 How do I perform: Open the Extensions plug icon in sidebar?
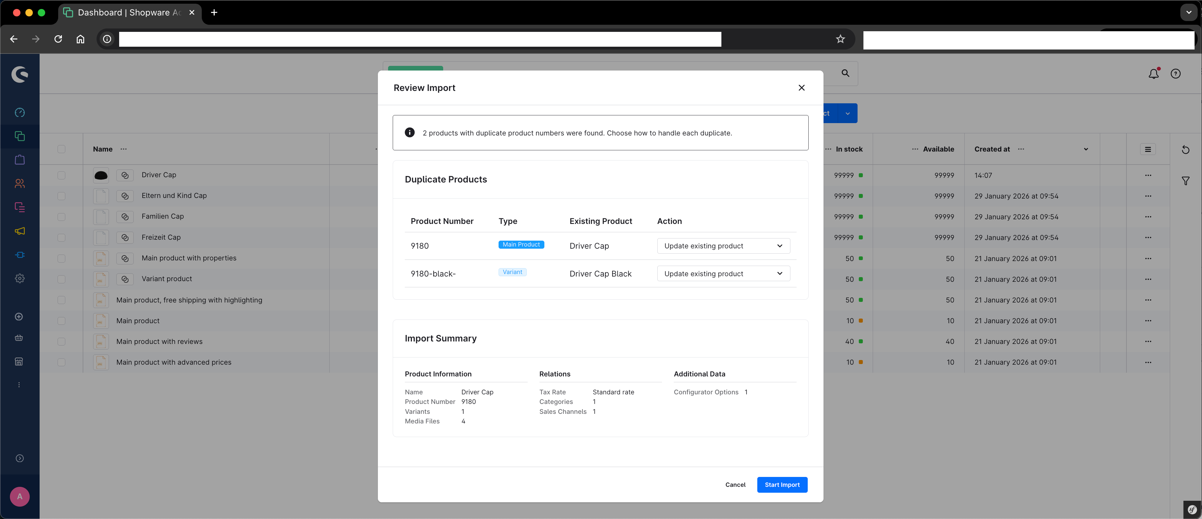19,255
